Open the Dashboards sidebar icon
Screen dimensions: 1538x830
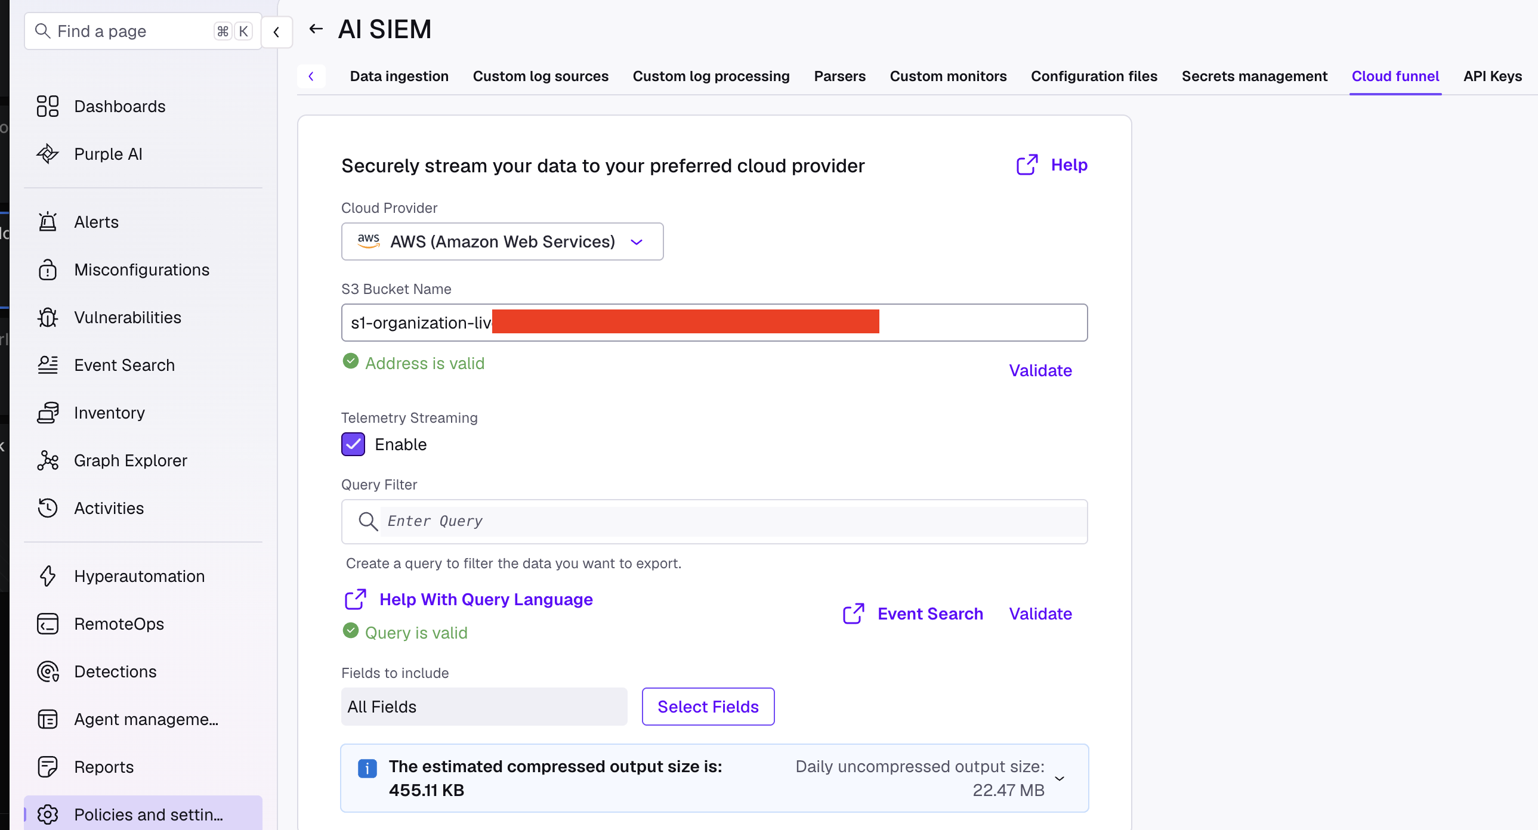pos(48,106)
